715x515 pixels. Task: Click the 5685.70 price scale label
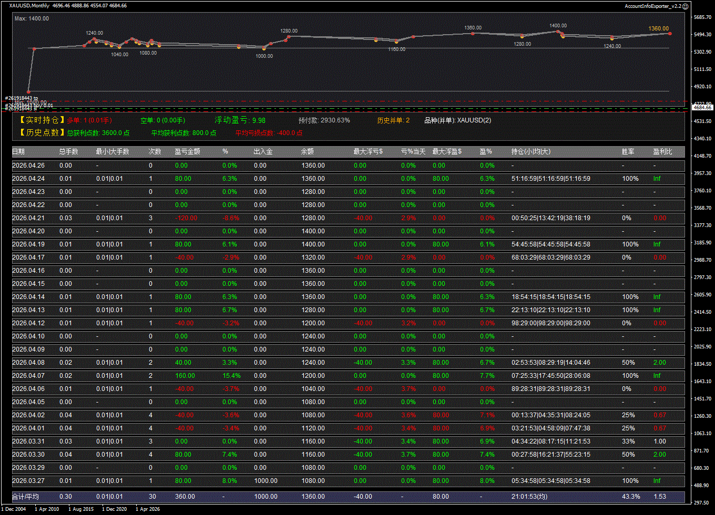pyautogui.click(x=702, y=17)
